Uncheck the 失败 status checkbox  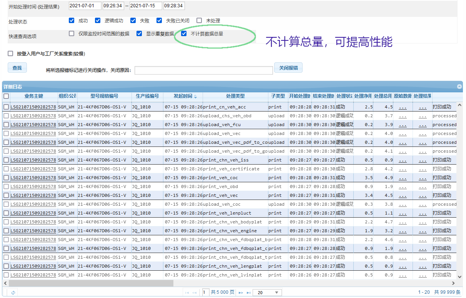click(x=133, y=20)
